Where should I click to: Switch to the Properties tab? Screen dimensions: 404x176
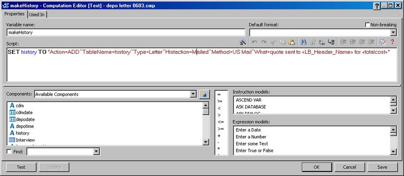click(15, 14)
